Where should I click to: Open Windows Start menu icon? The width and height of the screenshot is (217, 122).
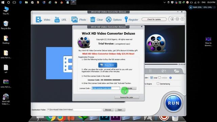[x=3, y=2]
